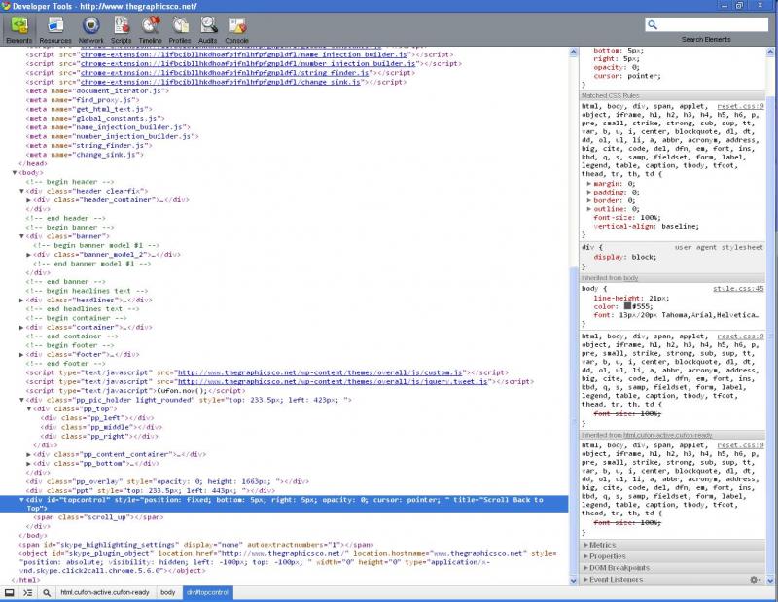
Task: Expand the headlines div
Action: click(21, 301)
